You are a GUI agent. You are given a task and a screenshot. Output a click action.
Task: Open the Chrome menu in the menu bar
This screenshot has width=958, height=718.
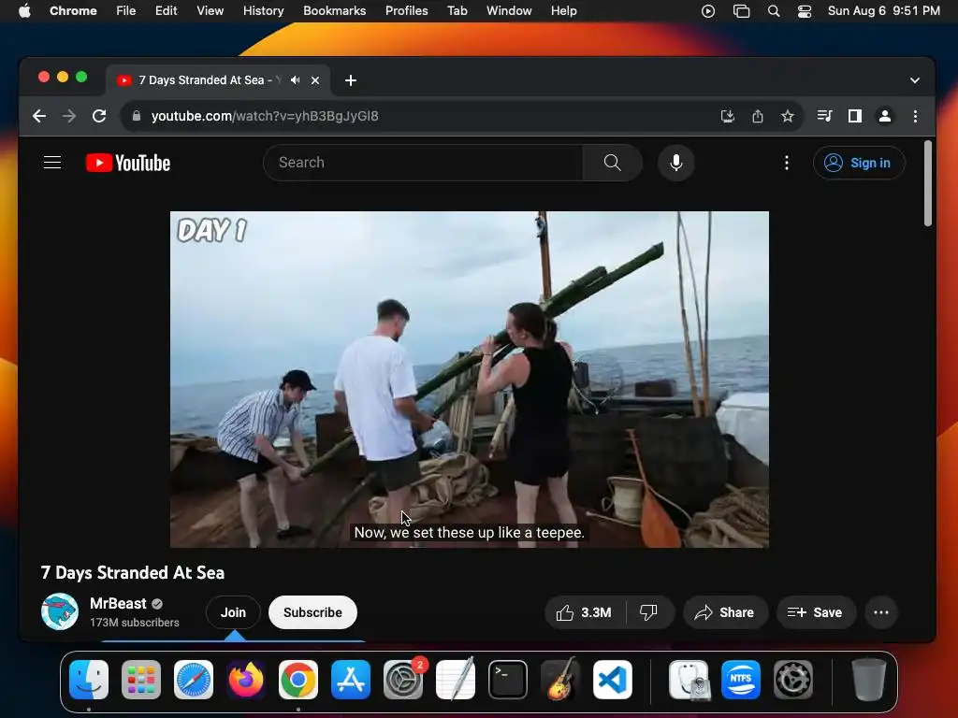point(73,10)
